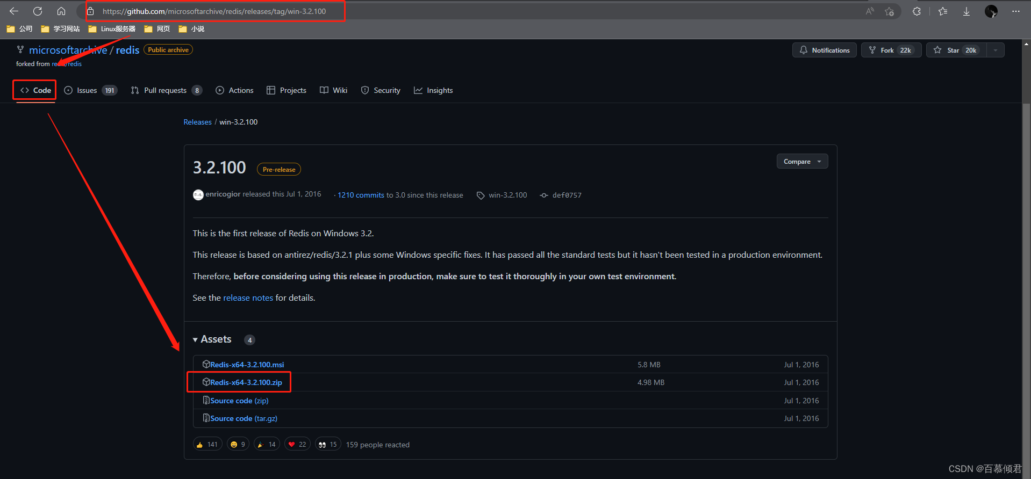Open the Issues tab

[90, 90]
